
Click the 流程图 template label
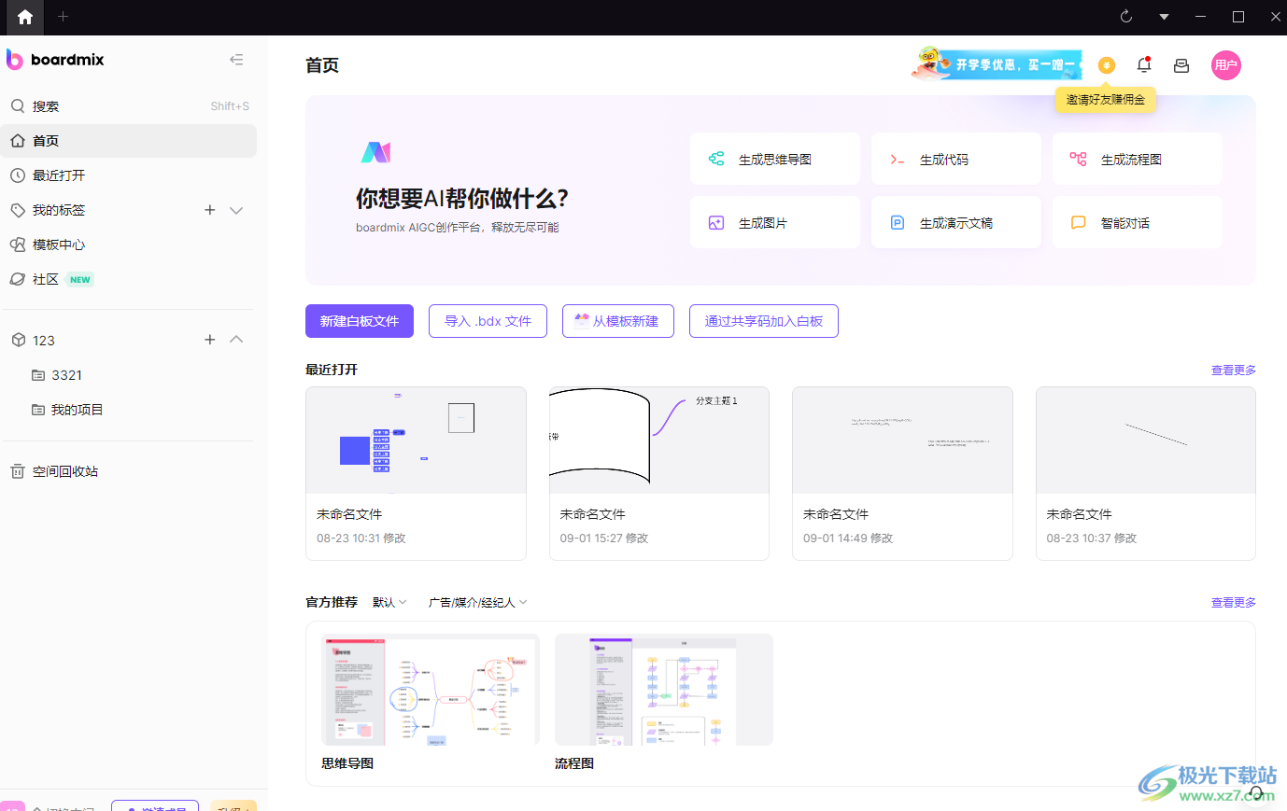point(574,763)
